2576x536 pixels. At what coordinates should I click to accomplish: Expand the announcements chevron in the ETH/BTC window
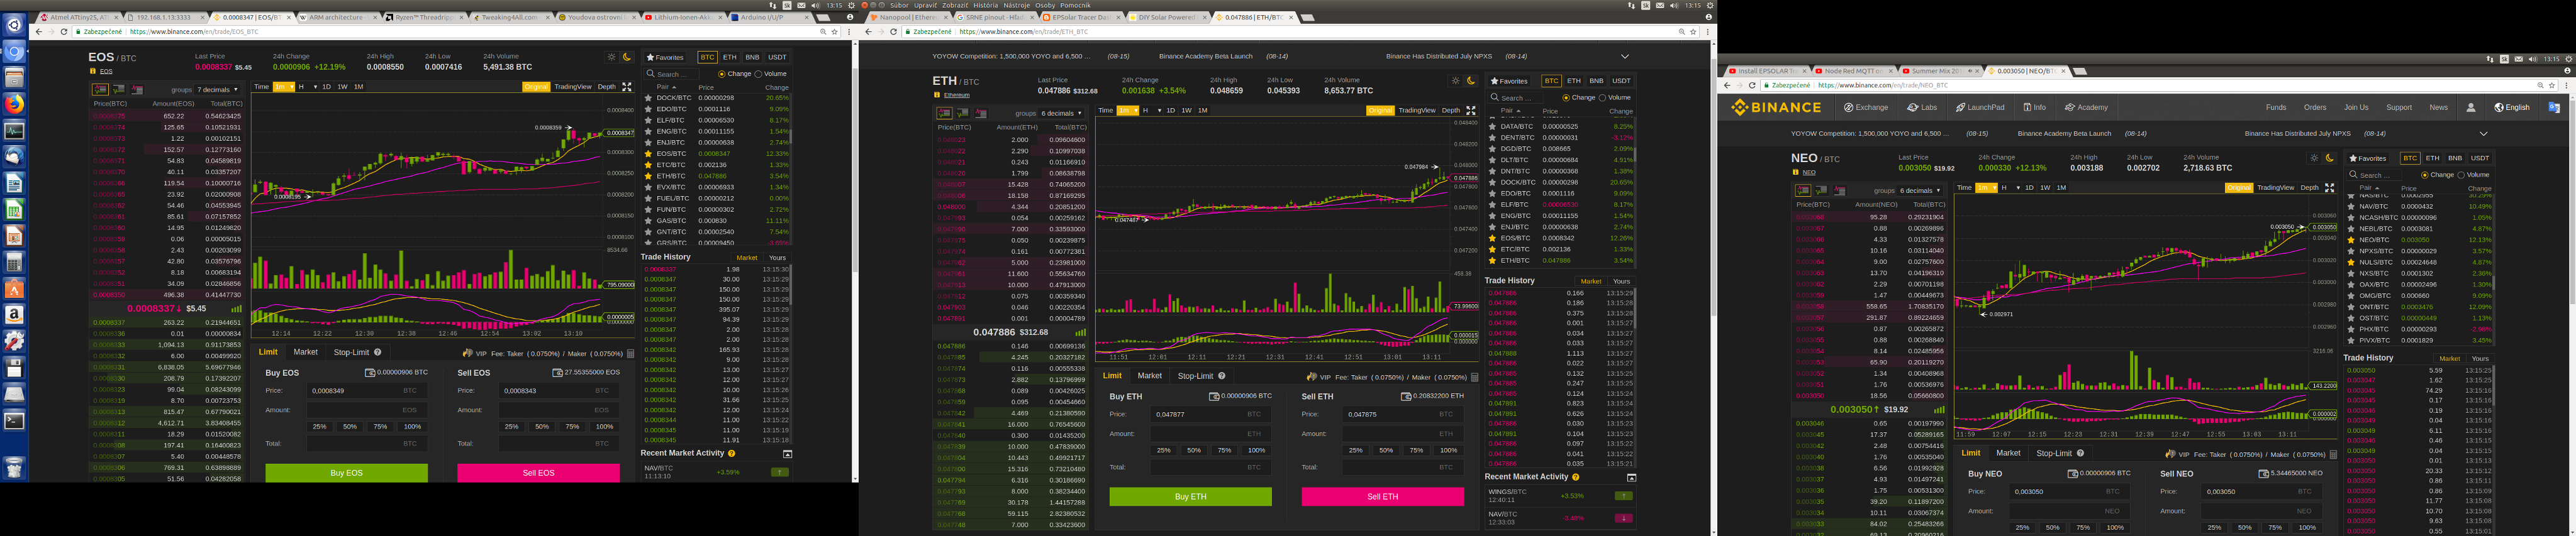click(1624, 57)
